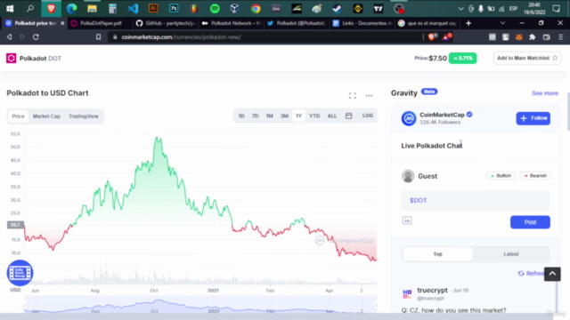This screenshot has width=570, height=320.
Task: Select 1D chart range
Action: point(241,116)
